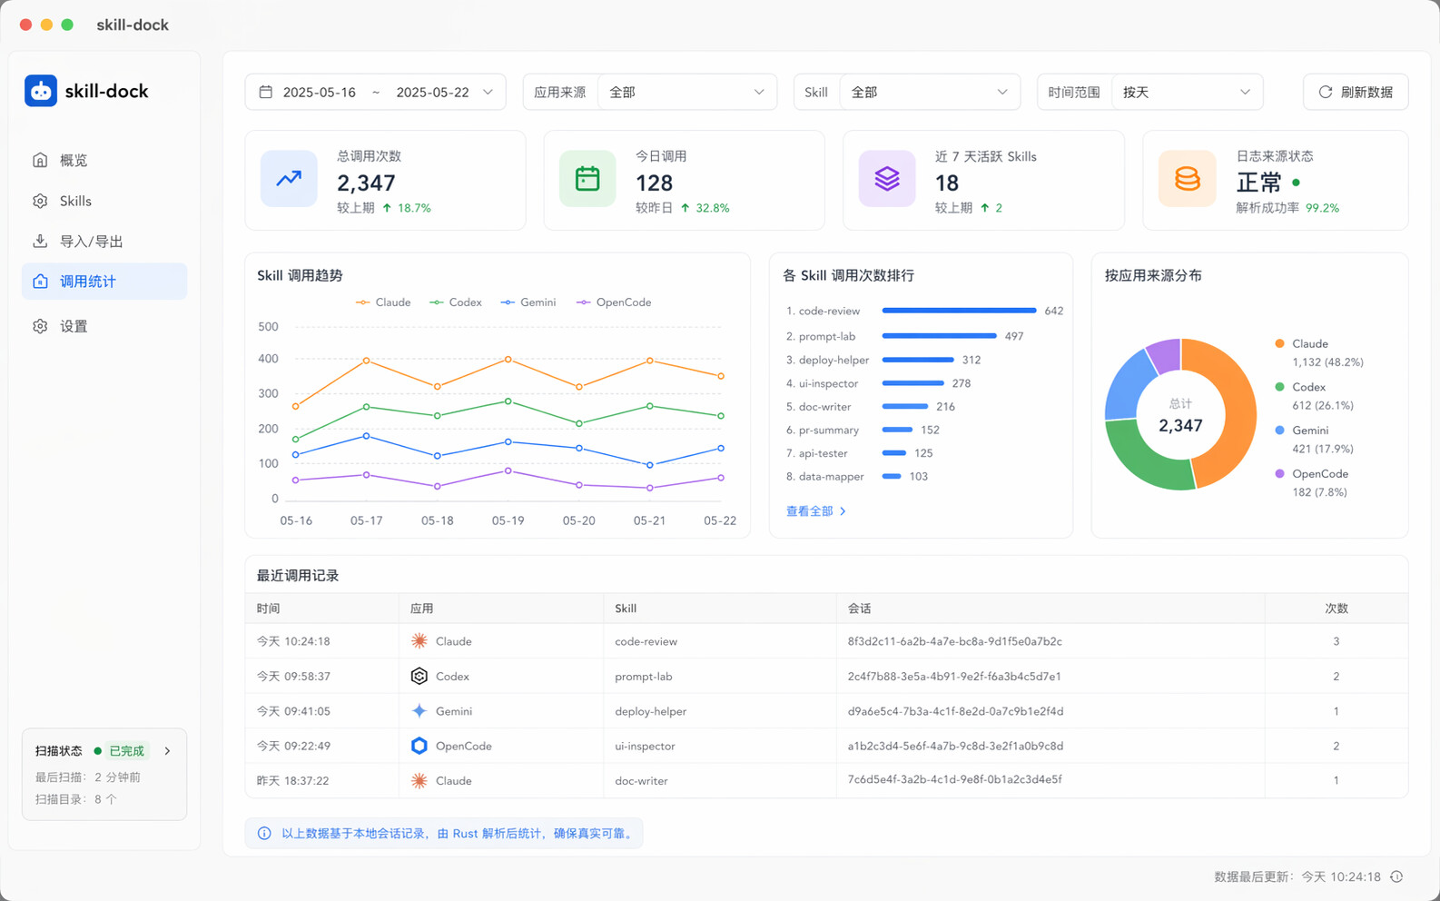
Task: Open the Skill filter dropdown
Action: tap(930, 92)
